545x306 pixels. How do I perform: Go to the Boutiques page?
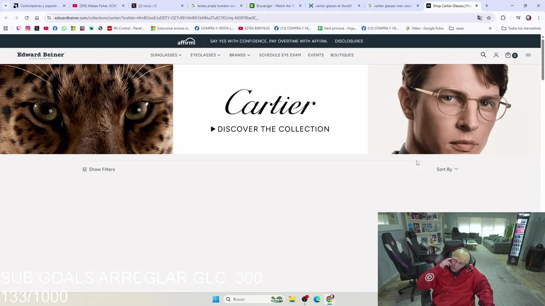[x=342, y=55]
